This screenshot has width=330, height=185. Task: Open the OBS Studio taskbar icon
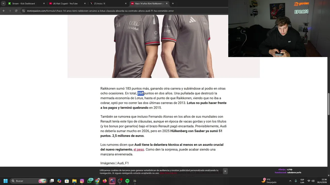(120, 181)
